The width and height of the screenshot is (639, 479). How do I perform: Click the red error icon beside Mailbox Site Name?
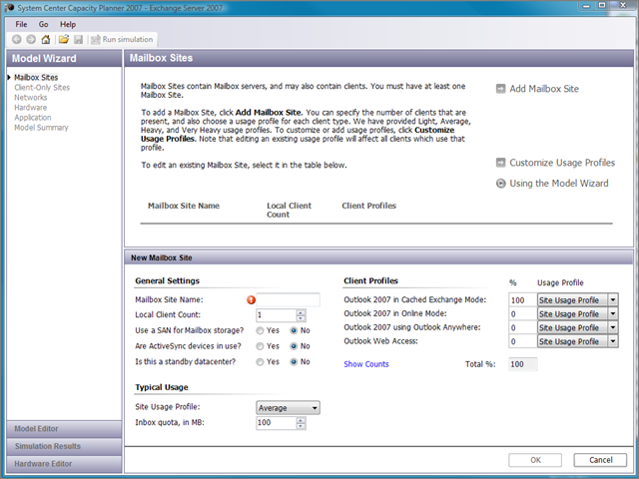(x=251, y=299)
